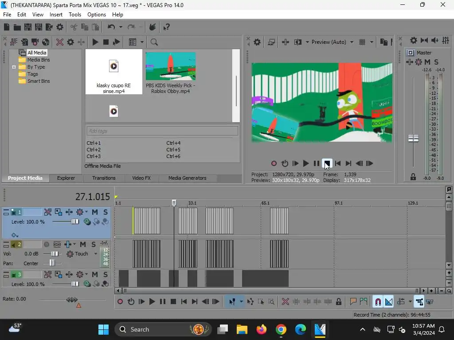Select the Media Bins folder
This screenshot has width=454, height=340.
pyautogui.click(x=39, y=60)
